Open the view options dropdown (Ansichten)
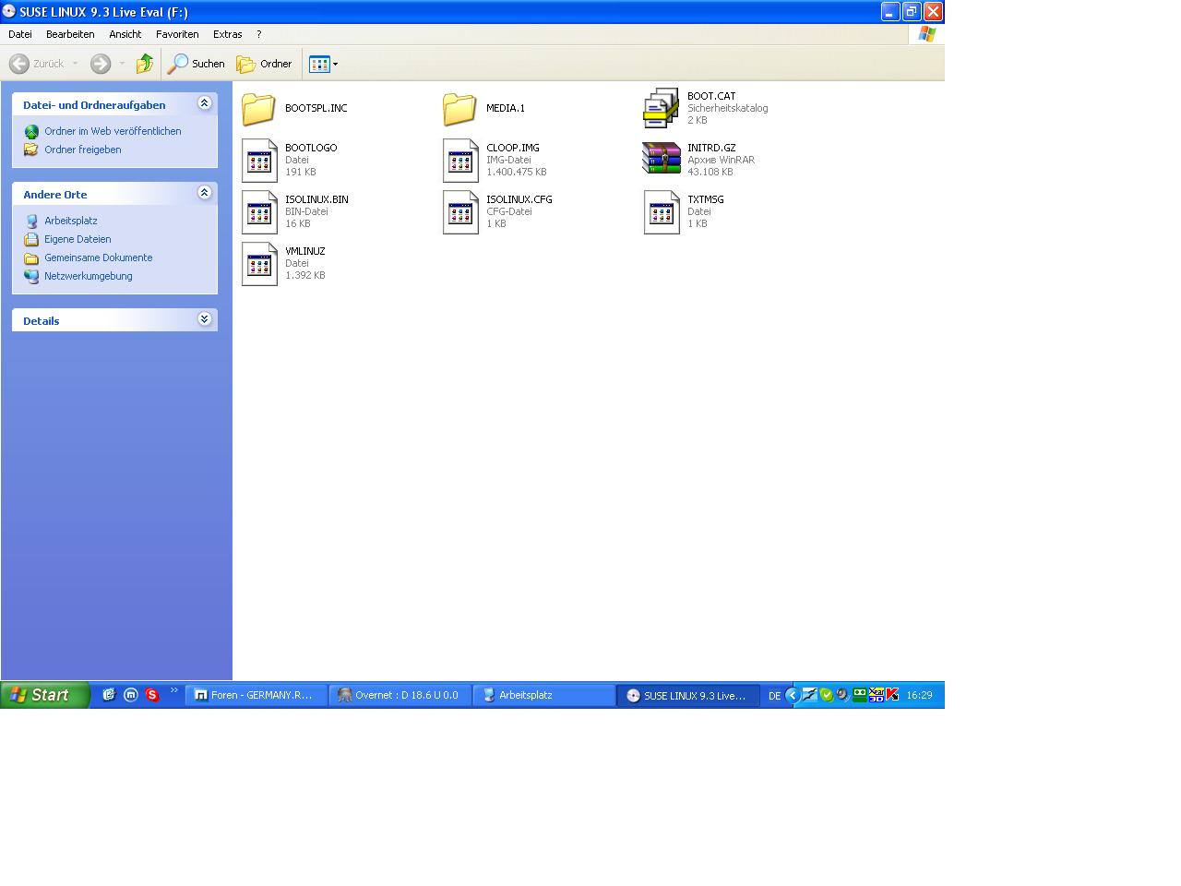Viewport: 1181px width, 886px height. pyautogui.click(x=323, y=64)
